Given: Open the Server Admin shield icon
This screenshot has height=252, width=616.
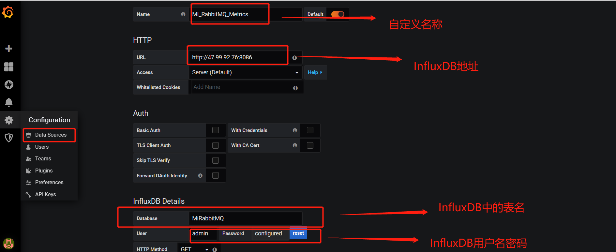Looking at the screenshot, I should (x=9, y=138).
